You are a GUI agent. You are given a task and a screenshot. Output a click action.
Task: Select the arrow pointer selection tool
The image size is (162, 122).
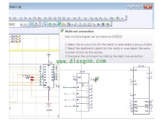click(45, 24)
